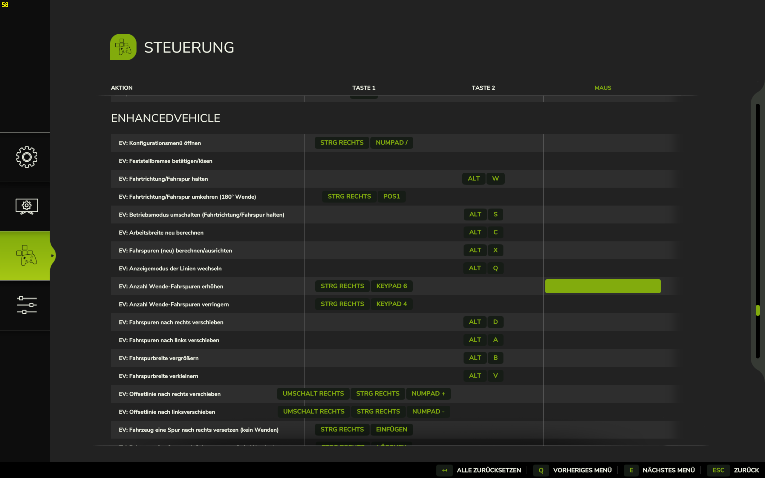765x478 pixels.
Task: Click the E key icon in footer
Action: coord(631,470)
